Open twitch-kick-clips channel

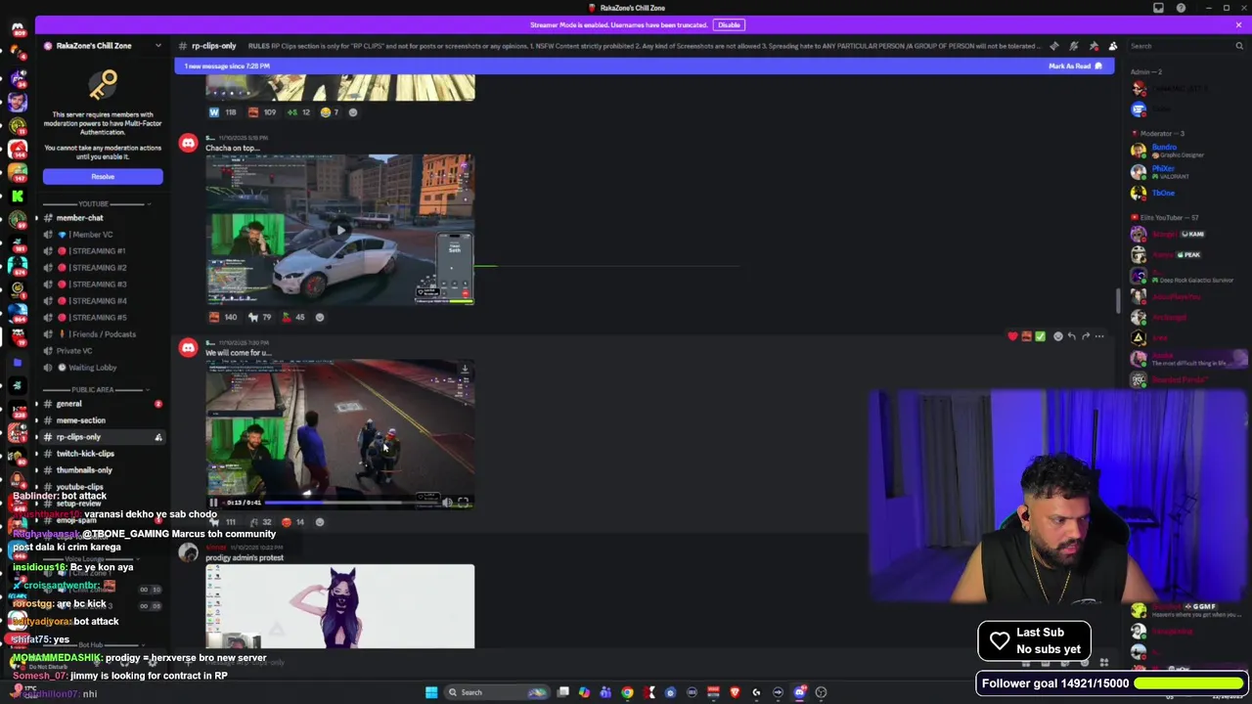click(x=85, y=454)
